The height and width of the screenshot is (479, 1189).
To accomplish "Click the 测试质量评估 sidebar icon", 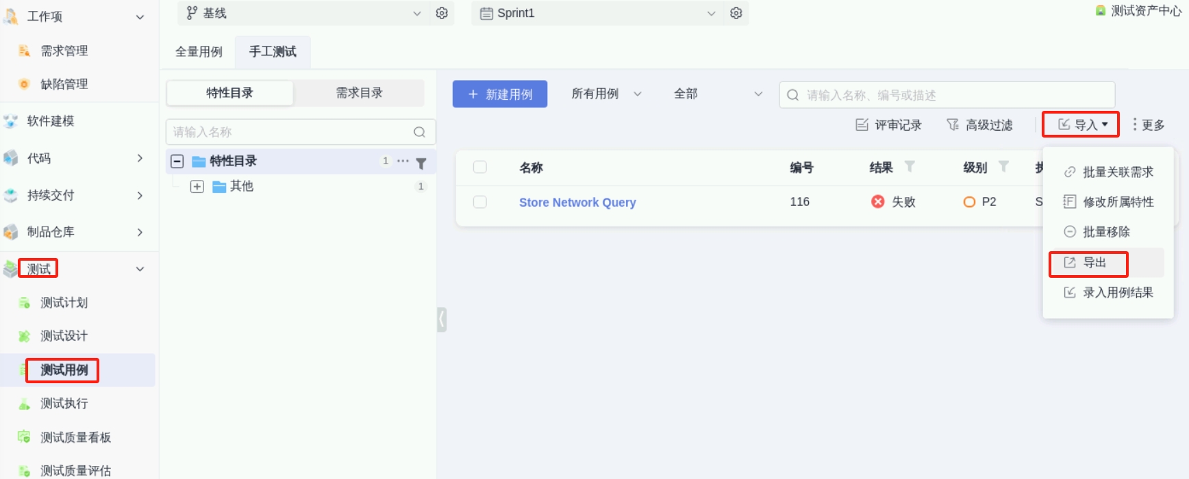I will tap(24, 471).
